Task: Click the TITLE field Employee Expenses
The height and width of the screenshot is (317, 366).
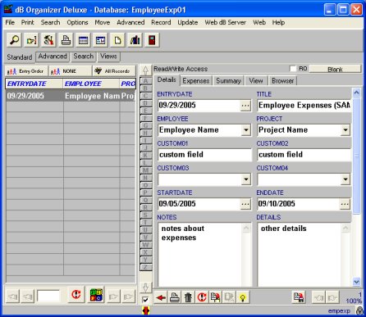Action: pyautogui.click(x=304, y=106)
